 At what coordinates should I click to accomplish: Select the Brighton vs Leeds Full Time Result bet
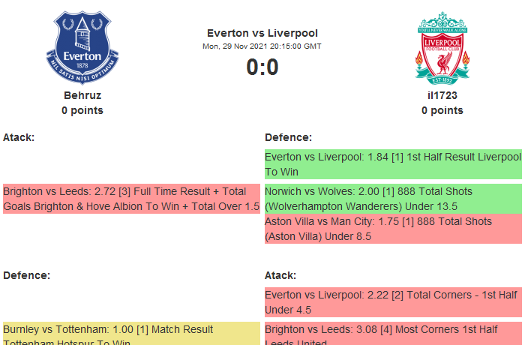coord(131,199)
